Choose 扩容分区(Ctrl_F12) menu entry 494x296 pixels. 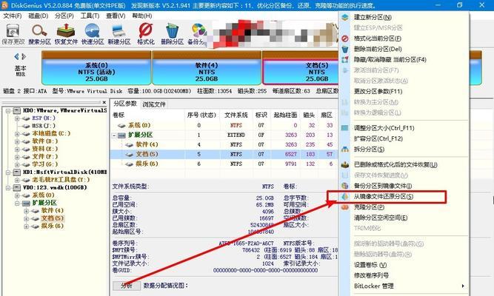click(378, 138)
